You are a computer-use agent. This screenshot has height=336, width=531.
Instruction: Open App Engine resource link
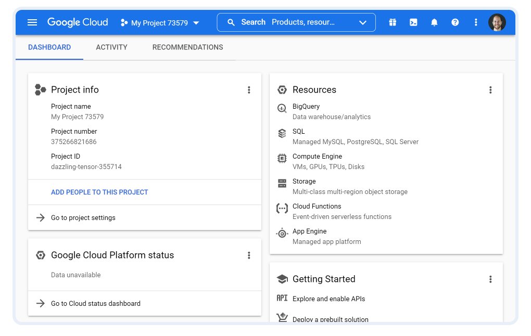(x=310, y=231)
